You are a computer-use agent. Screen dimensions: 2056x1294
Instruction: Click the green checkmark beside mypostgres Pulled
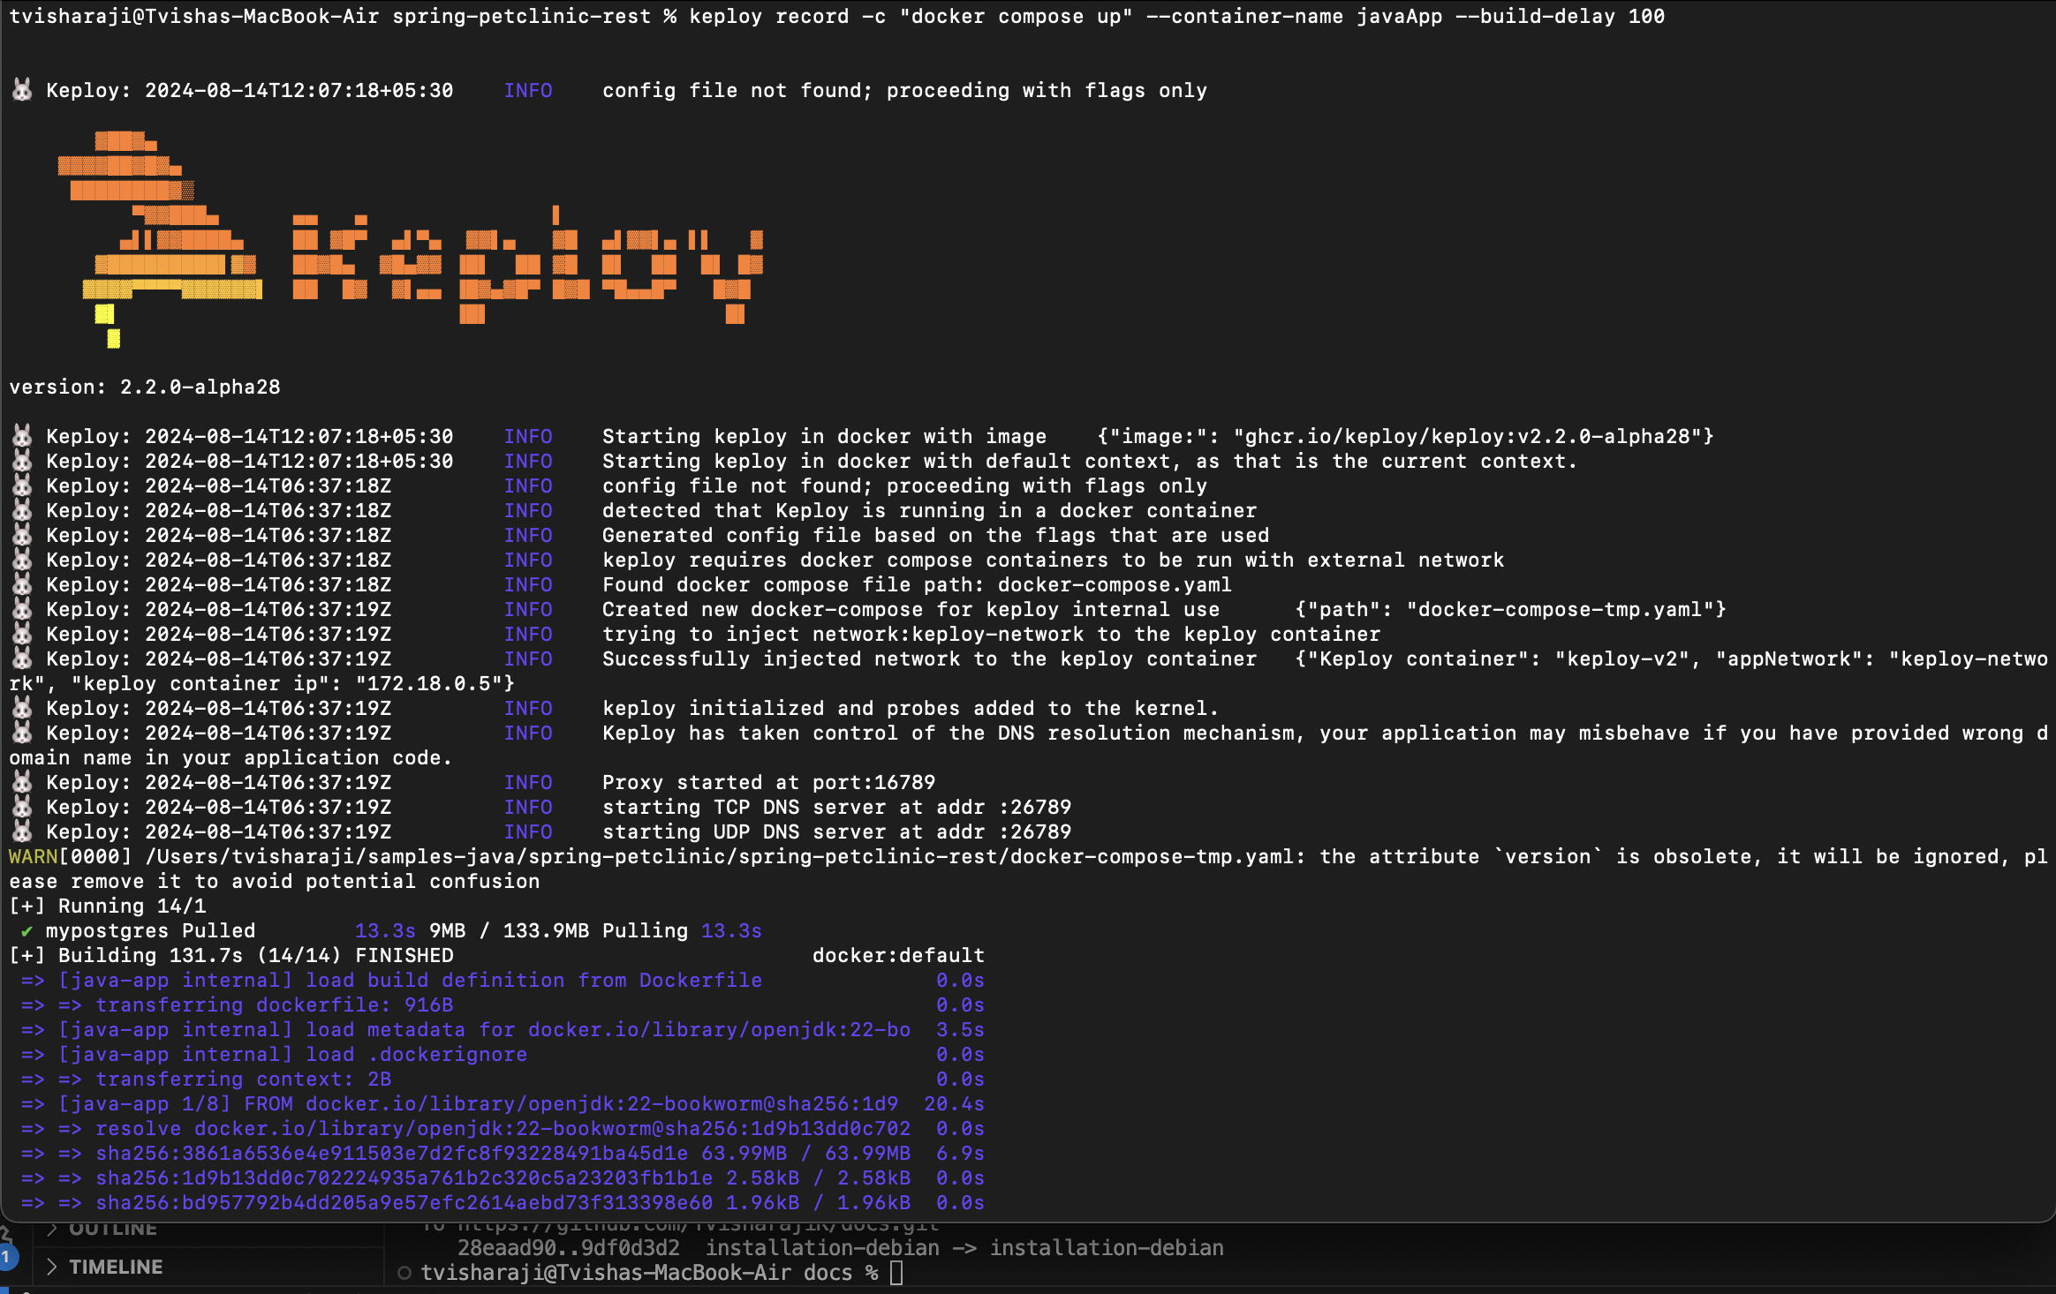click(26, 930)
